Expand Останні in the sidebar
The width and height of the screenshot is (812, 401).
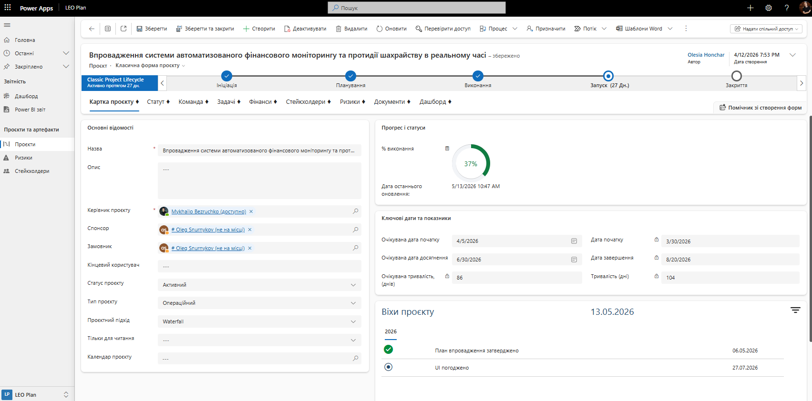(x=66, y=53)
